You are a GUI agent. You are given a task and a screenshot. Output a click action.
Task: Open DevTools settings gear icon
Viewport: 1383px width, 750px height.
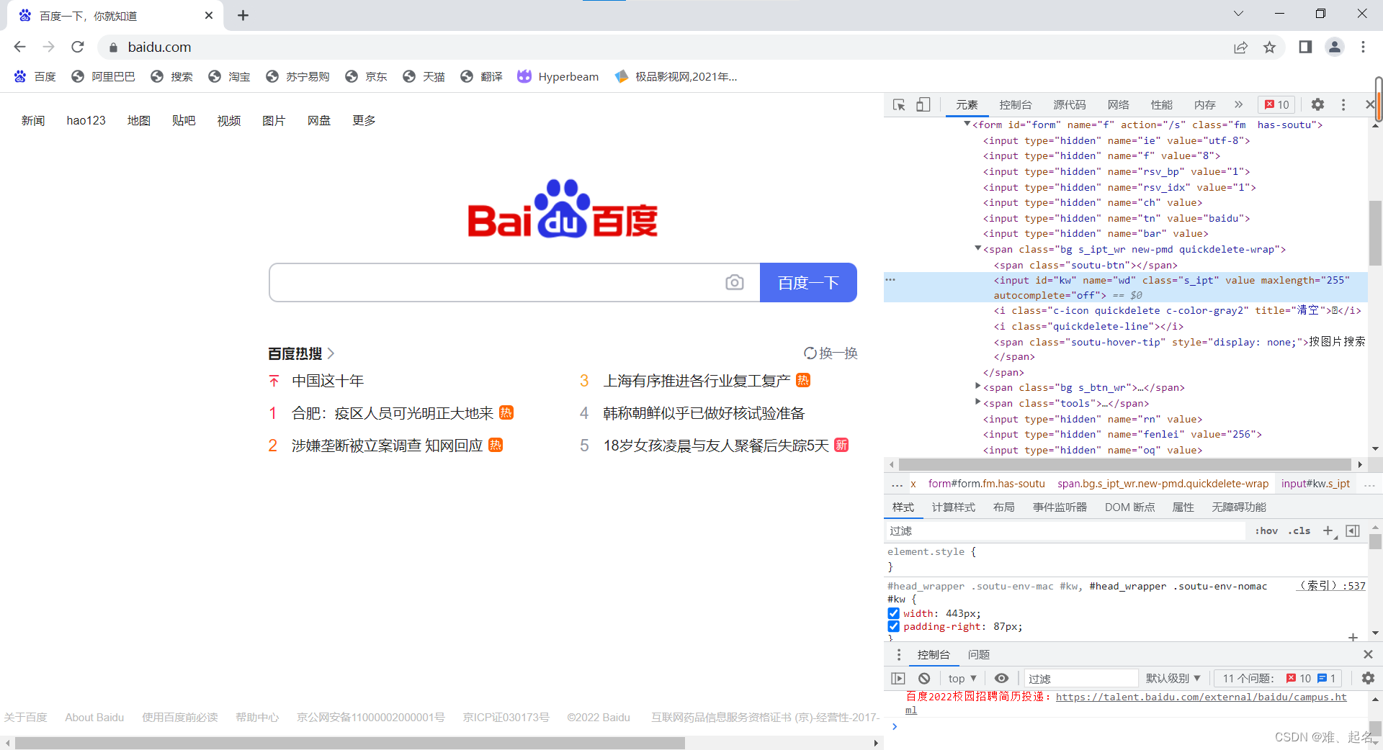pyautogui.click(x=1317, y=105)
